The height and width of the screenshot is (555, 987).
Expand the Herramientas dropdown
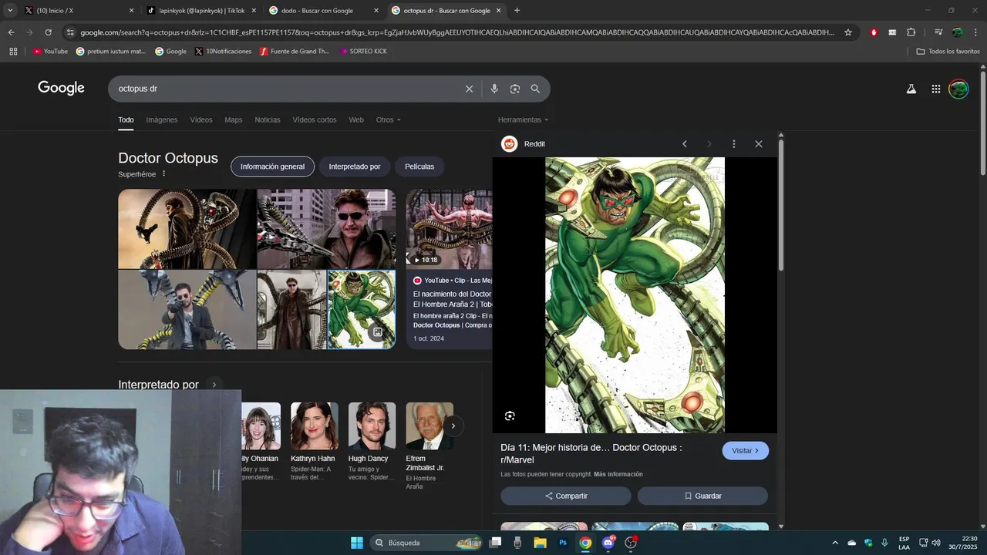(x=524, y=120)
